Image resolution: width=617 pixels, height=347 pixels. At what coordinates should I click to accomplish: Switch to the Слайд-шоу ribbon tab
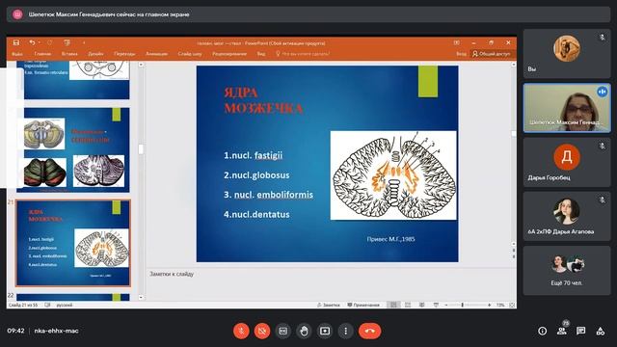[190, 54]
